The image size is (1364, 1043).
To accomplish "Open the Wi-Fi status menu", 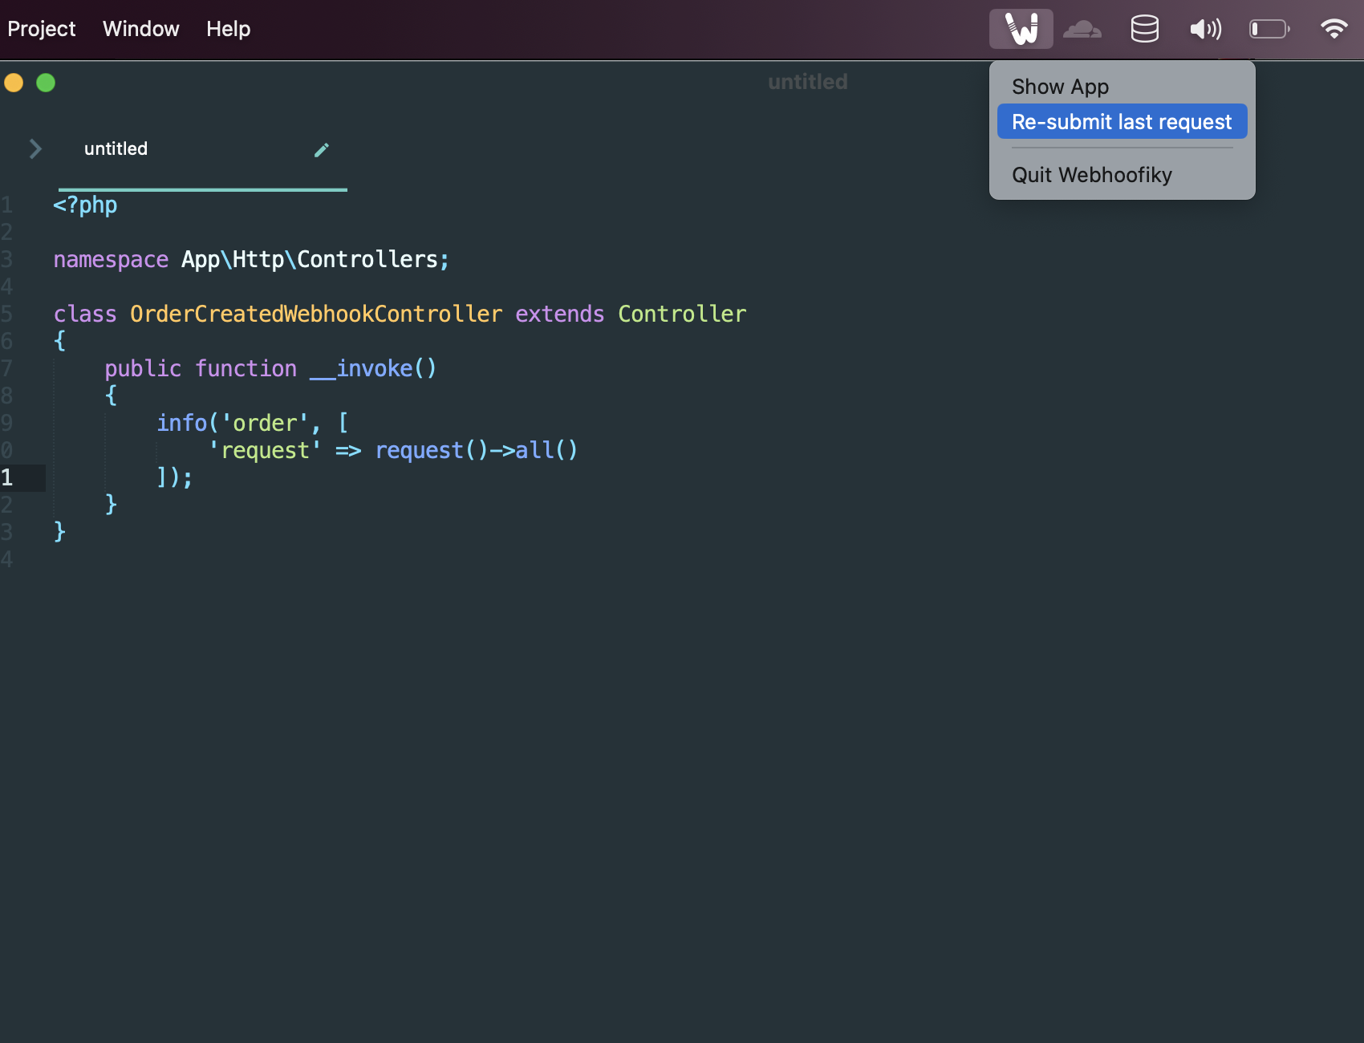I will (x=1334, y=30).
